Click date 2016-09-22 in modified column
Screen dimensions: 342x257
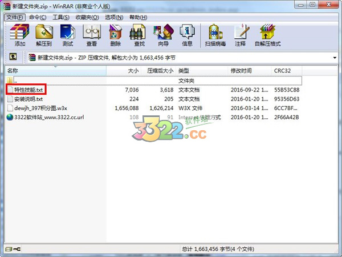click(250, 90)
